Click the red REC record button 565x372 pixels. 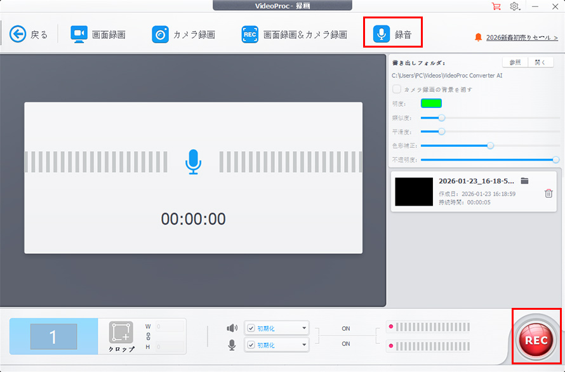[x=536, y=340]
